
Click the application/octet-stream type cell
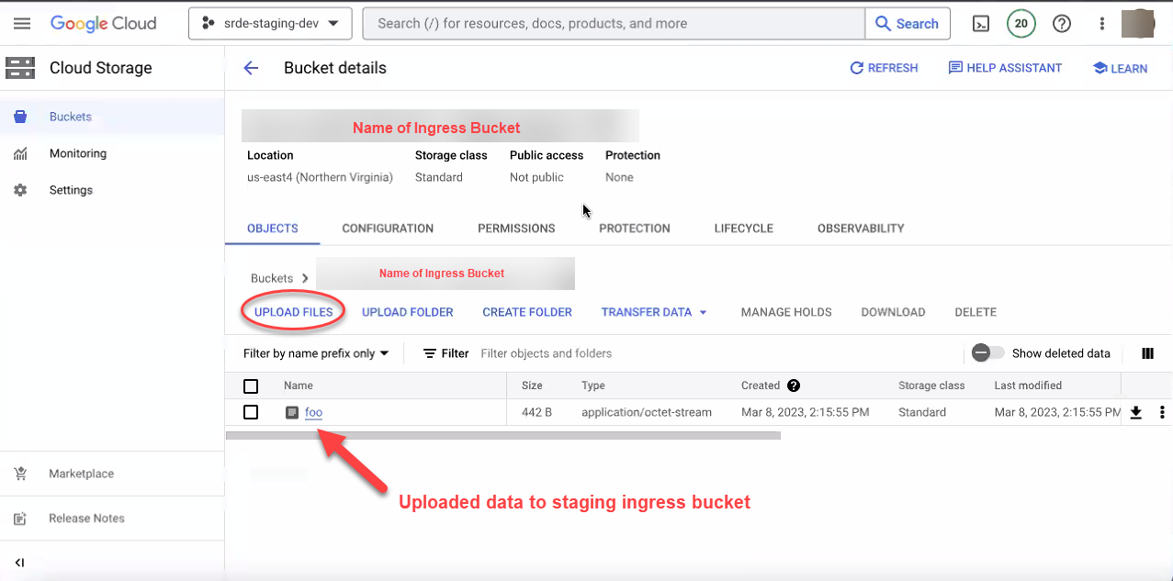[647, 412]
